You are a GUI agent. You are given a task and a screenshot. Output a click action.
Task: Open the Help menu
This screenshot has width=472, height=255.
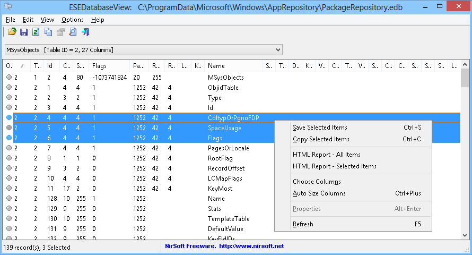pos(98,20)
